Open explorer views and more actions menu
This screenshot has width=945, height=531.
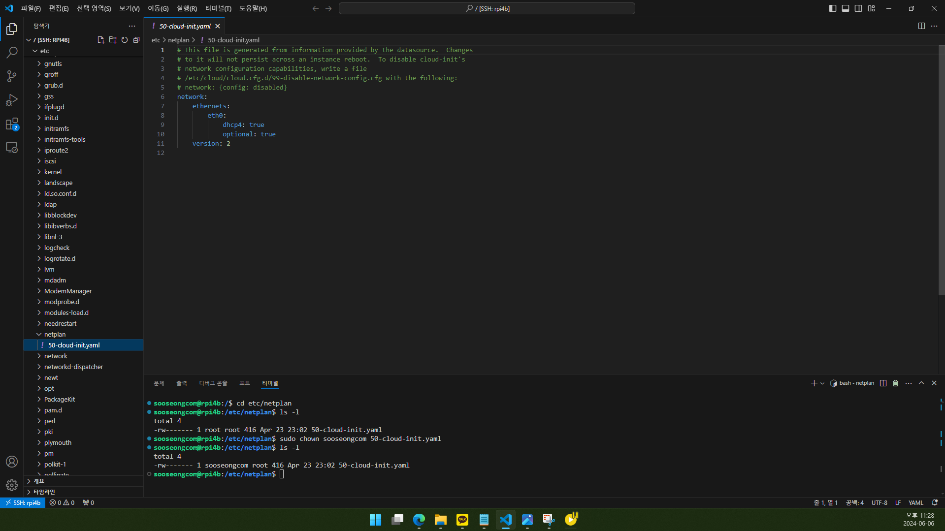pyautogui.click(x=132, y=26)
